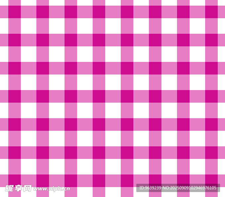
Task: Select white square between fourth and fifth stripes, third gap
Action: tap(113, 82)
